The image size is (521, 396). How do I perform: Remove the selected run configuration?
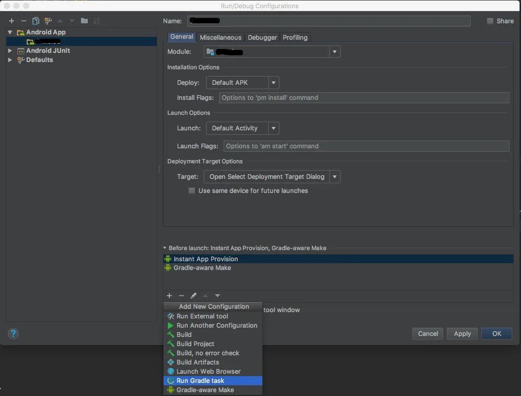coord(24,21)
